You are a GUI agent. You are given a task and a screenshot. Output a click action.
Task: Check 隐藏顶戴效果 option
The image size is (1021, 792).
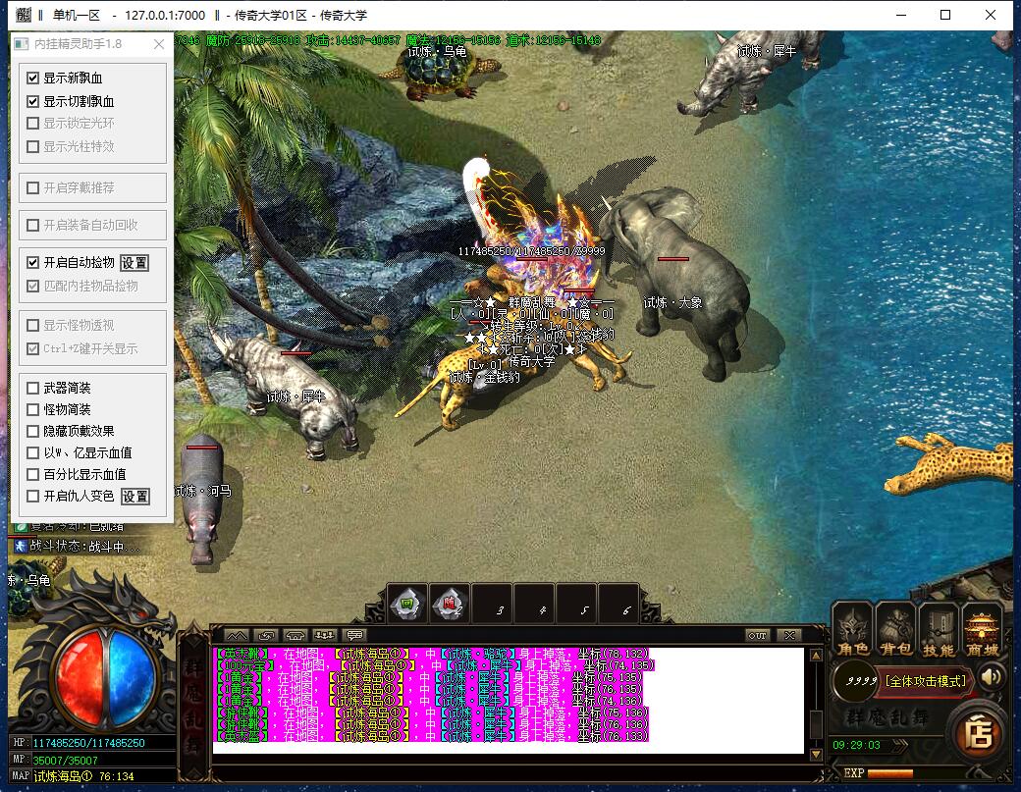tap(32, 431)
